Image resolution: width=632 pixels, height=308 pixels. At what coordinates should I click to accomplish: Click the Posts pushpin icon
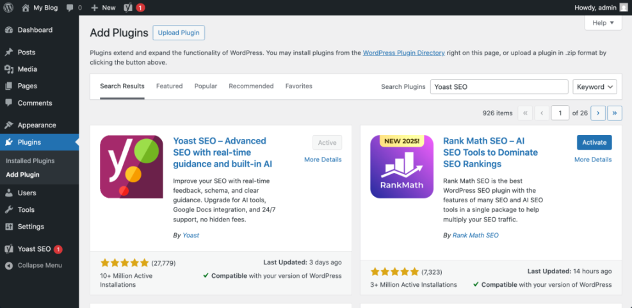click(9, 53)
